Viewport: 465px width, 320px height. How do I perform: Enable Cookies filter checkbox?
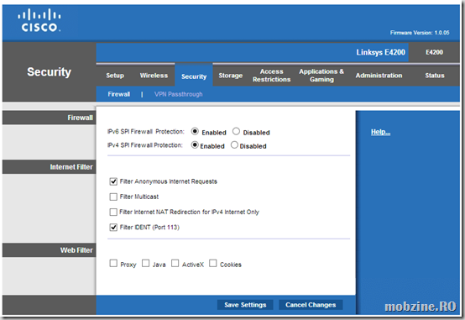213,263
